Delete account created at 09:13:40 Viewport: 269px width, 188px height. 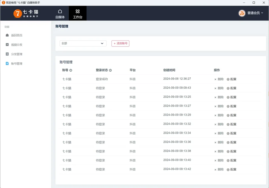[219, 160]
